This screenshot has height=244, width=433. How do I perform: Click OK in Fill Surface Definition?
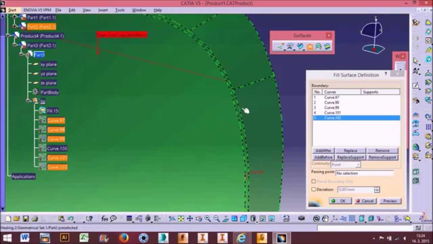point(340,201)
